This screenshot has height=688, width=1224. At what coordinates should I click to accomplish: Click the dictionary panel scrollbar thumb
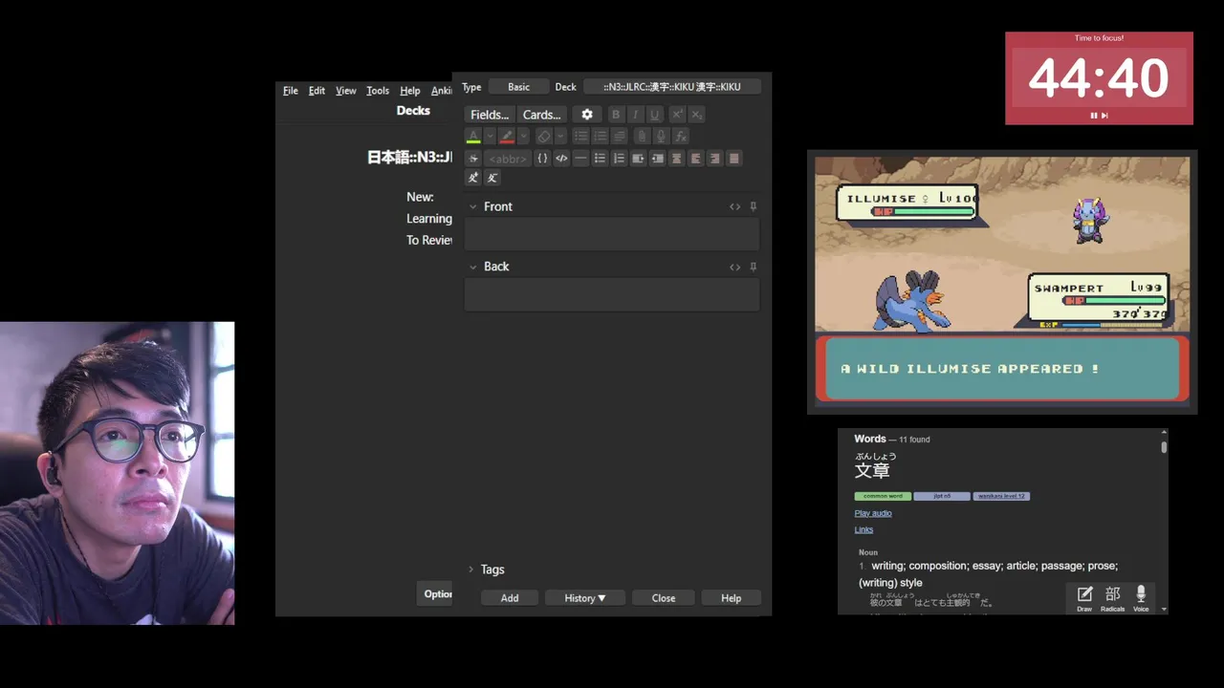click(1164, 447)
